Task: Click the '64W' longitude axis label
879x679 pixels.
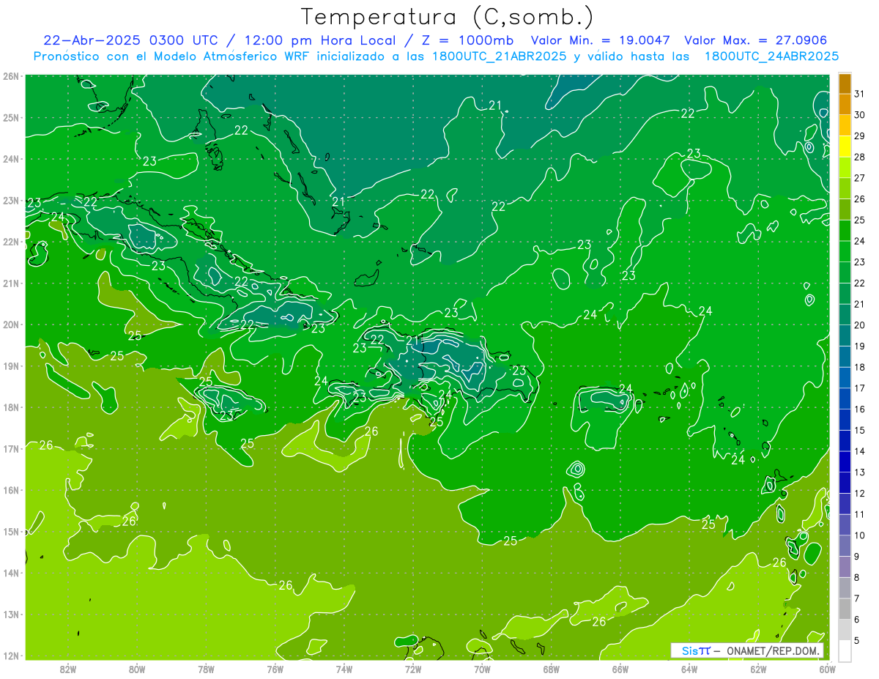Action: pos(689,669)
